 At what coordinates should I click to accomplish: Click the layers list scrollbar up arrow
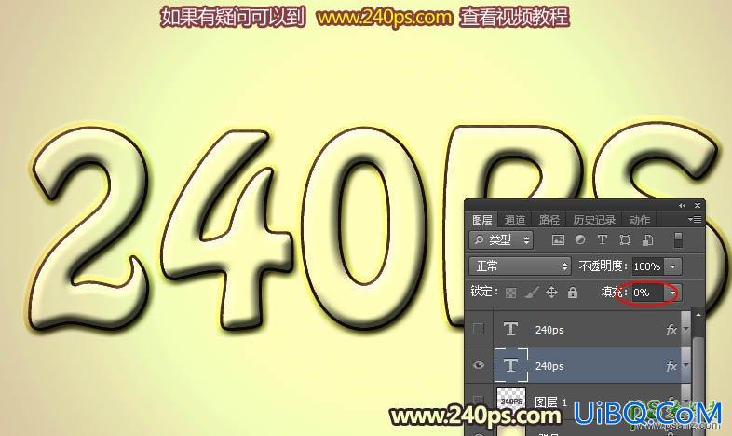(698, 315)
